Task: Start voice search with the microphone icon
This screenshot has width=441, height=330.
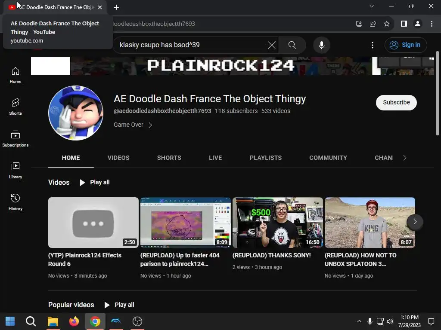Action: coord(321,45)
